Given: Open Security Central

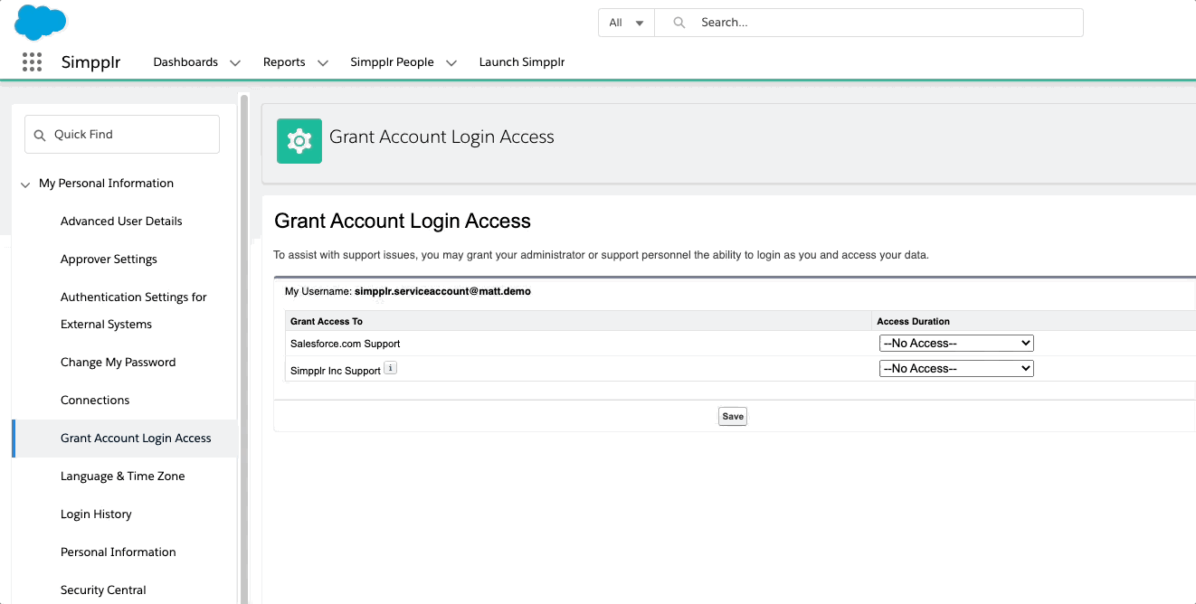Looking at the screenshot, I should pos(103,590).
